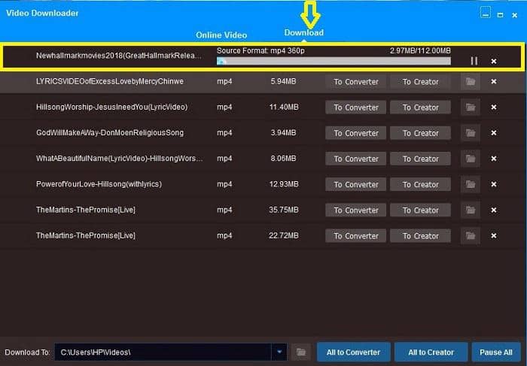The image size is (527, 366).
Task: Send 35.75MB TheMartins video to Creator
Action: (420, 210)
